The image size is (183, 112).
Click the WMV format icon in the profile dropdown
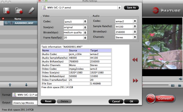point(45,8)
